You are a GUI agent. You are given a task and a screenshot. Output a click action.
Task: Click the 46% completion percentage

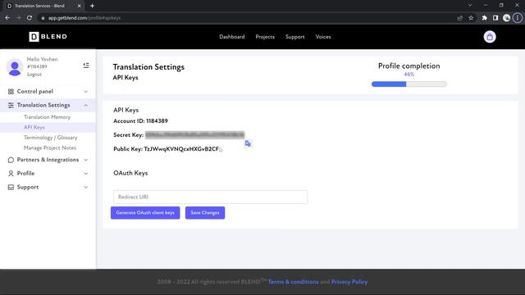click(x=409, y=75)
